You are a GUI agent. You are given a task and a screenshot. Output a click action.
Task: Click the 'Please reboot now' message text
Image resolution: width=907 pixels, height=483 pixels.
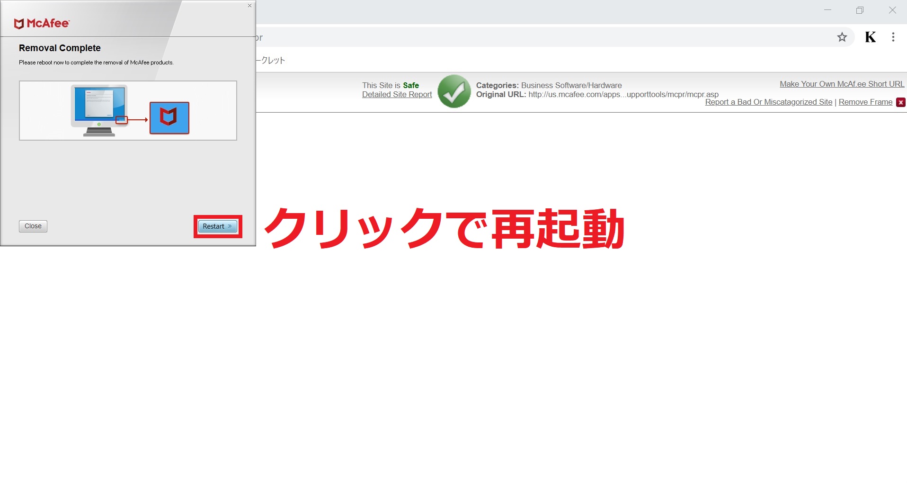click(96, 63)
